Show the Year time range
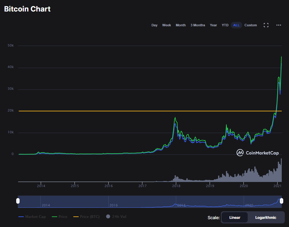The width and height of the screenshot is (289, 227). click(x=213, y=25)
